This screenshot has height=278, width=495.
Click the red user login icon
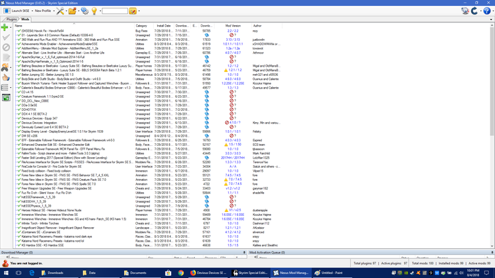click(5, 263)
